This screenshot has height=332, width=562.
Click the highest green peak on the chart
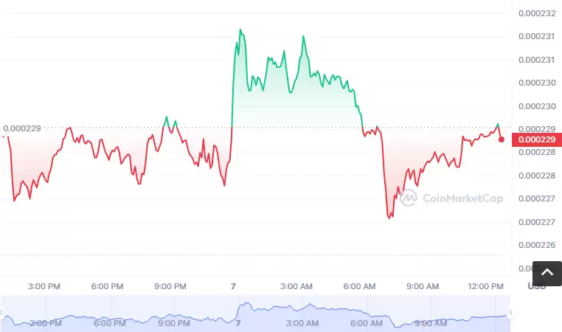240,30
